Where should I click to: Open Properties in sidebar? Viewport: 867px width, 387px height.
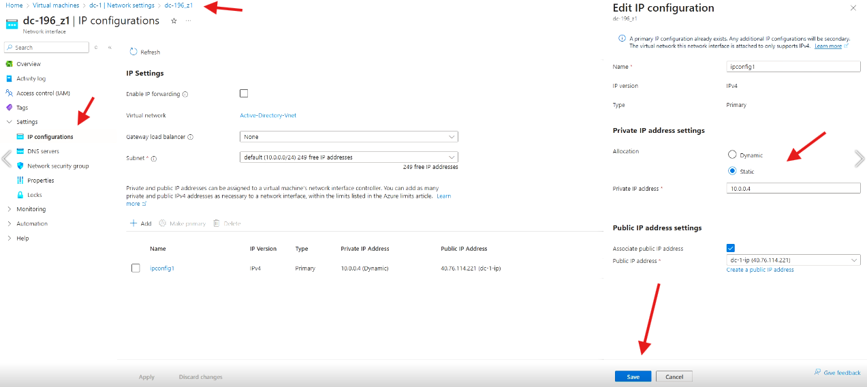(40, 181)
